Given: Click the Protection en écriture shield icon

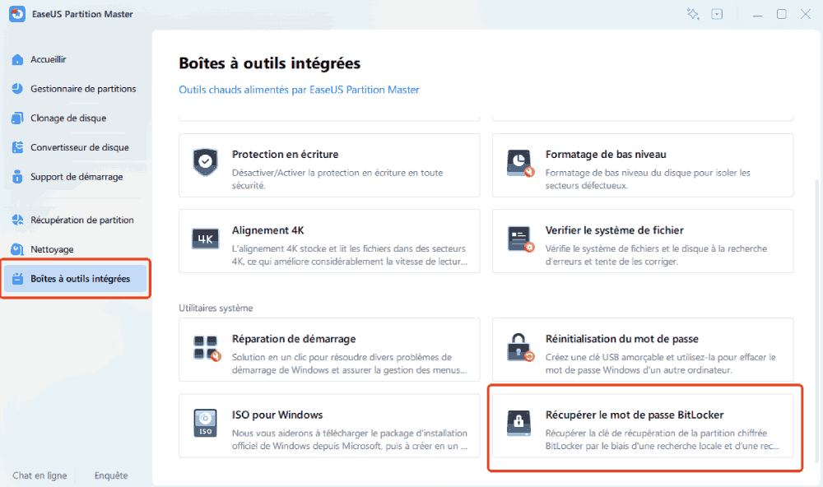Looking at the screenshot, I should click(x=205, y=161).
